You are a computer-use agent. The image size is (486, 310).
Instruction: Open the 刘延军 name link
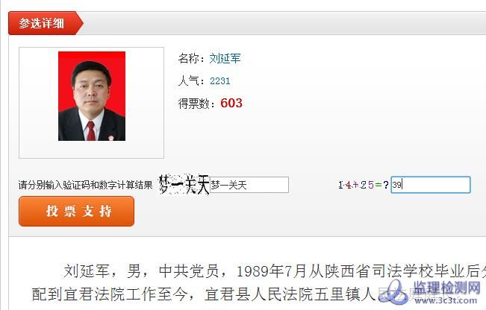click(225, 58)
